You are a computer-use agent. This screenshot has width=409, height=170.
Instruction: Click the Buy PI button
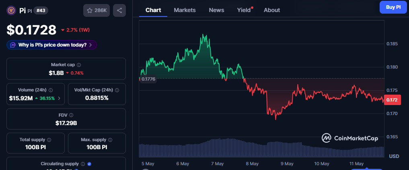tap(393, 7)
